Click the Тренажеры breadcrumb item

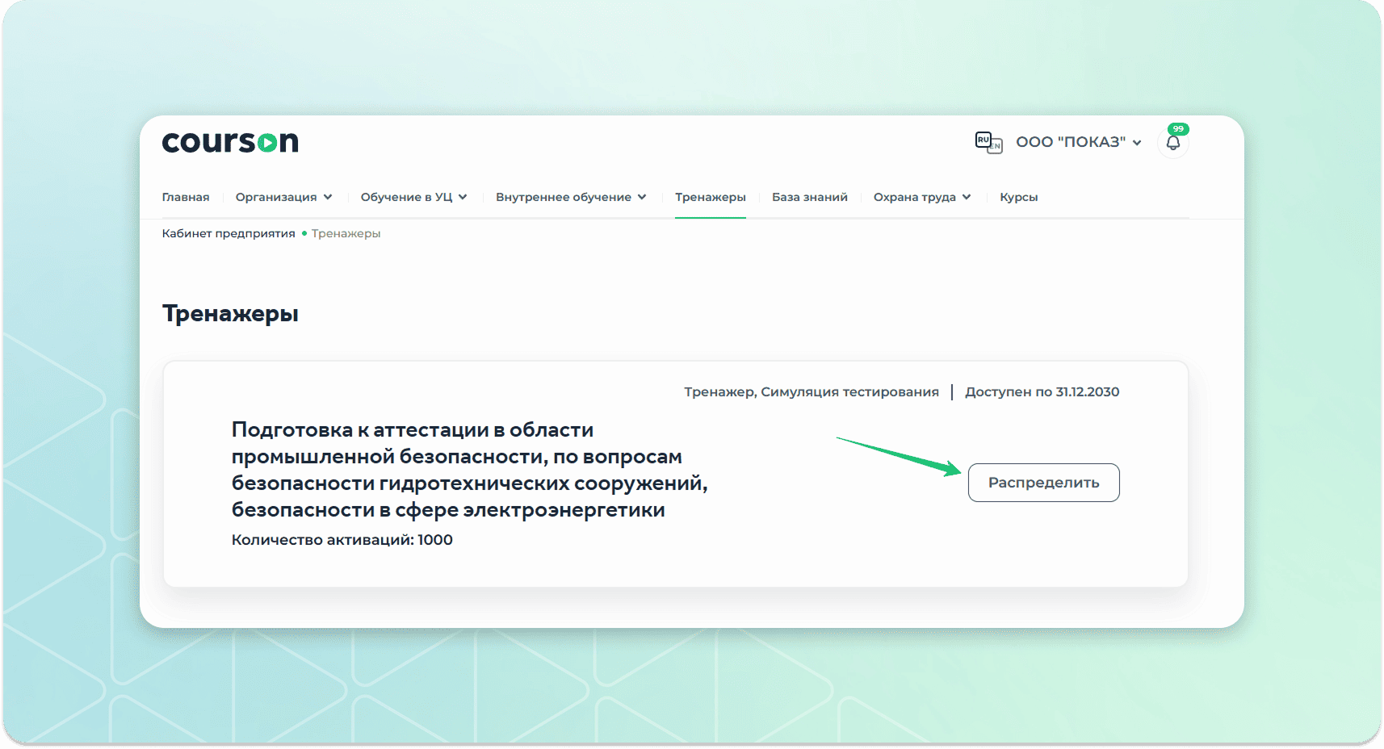point(346,233)
